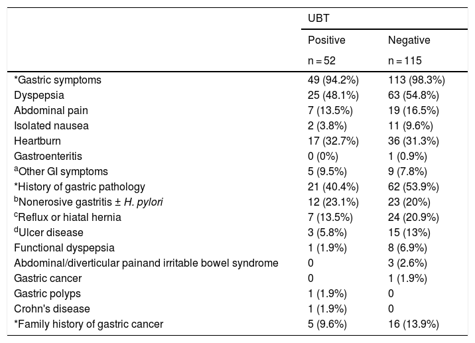Click the Isolated nausea row label

[x=52, y=126]
